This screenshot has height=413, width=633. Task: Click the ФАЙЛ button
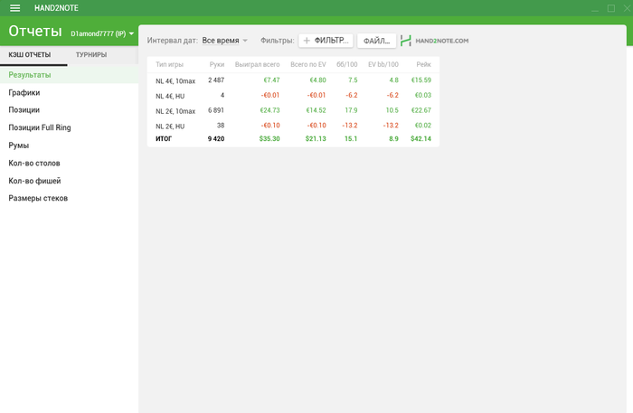pyautogui.click(x=377, y=41)
